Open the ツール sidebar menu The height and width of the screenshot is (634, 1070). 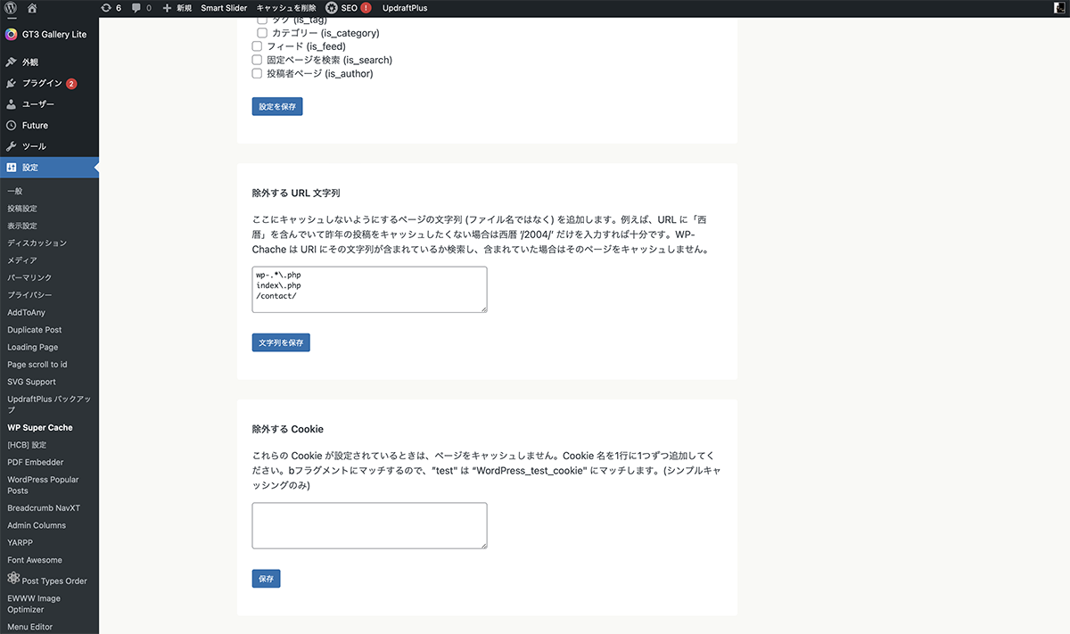pyautogui.click(x=34, y=146)
